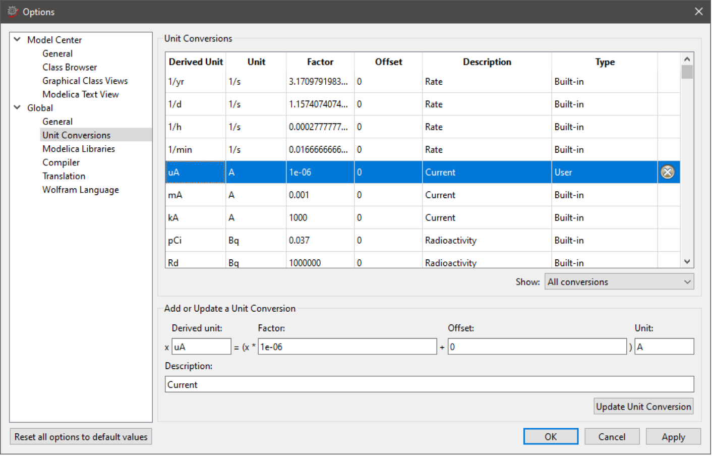This screenshot has height=456, width=712.
Task: Click scroll down arrow of conversions table
Action: coord(687,262)
